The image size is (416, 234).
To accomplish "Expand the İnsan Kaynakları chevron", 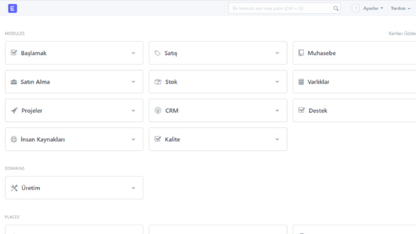I will pos(133,139).
